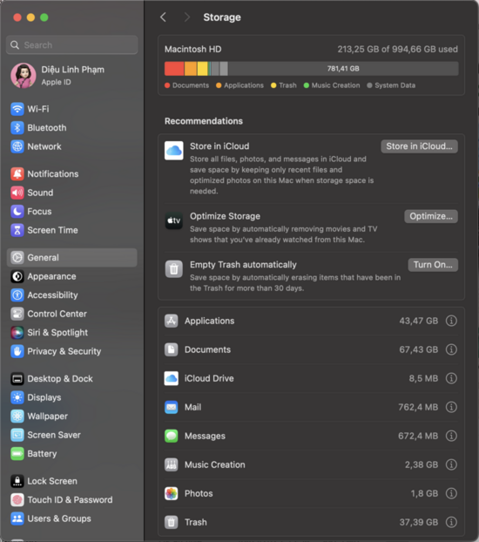Click the System Data legend entry
The width and height of the screenshot is (479, 542).
(391, 85)
